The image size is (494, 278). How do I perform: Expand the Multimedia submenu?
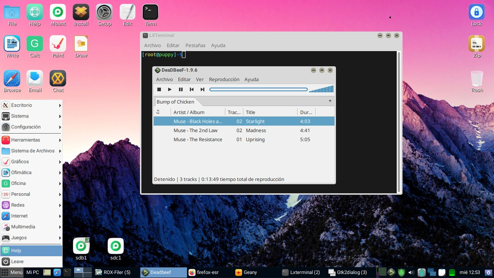click(x=31, y=227)
